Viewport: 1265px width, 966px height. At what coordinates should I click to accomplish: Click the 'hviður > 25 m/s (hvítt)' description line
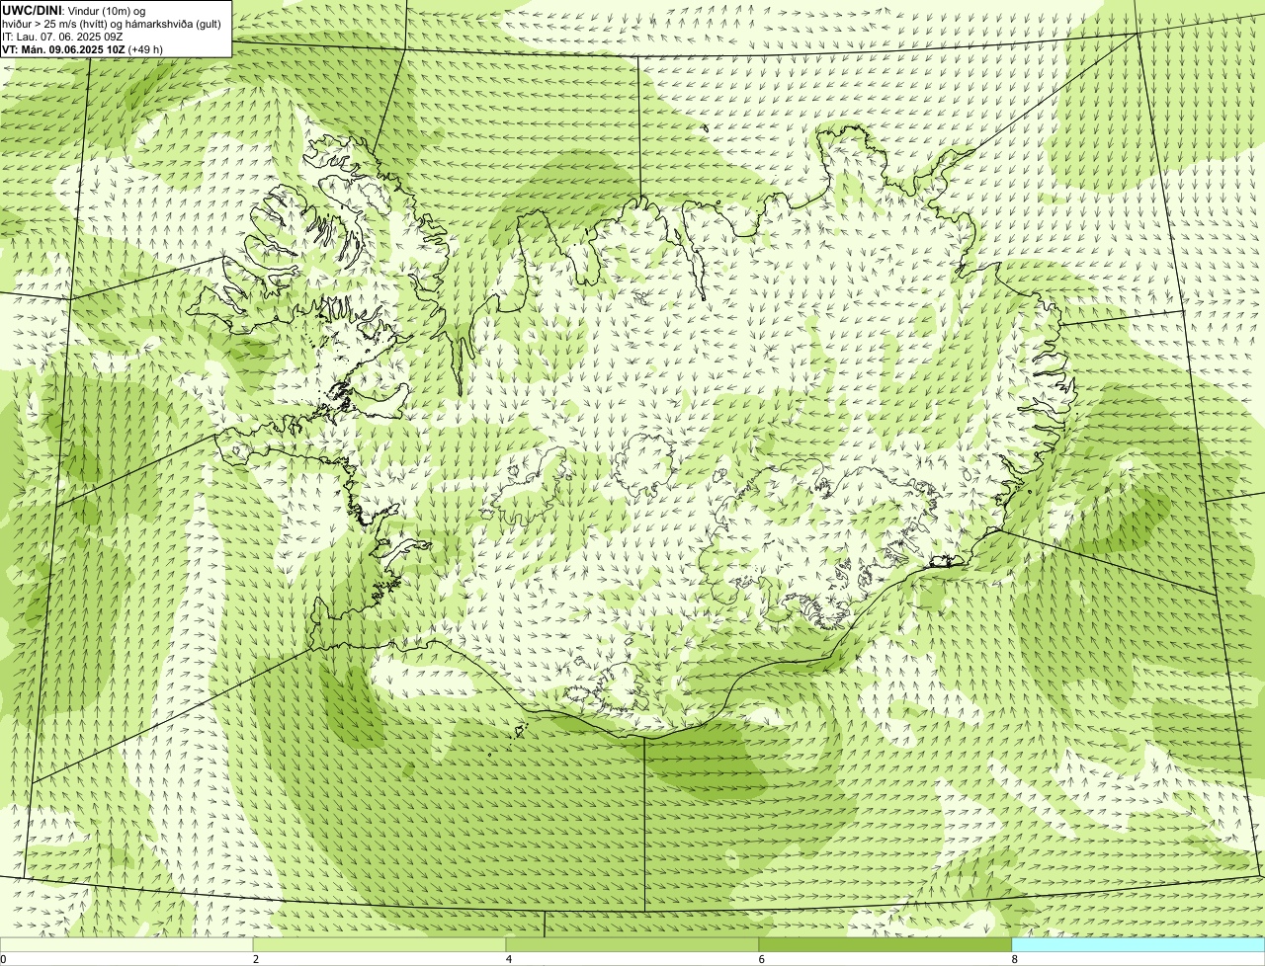[x=112, y=24]
